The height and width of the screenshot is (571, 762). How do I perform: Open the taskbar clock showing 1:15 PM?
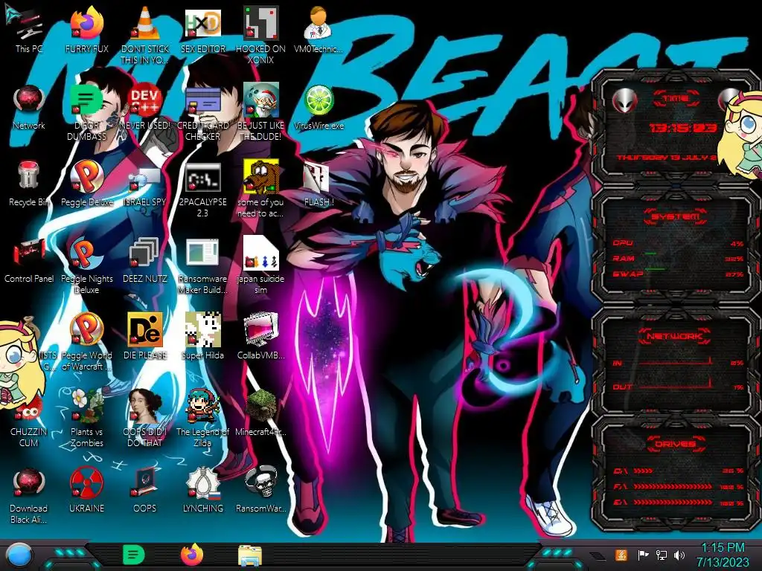point(723,555)
